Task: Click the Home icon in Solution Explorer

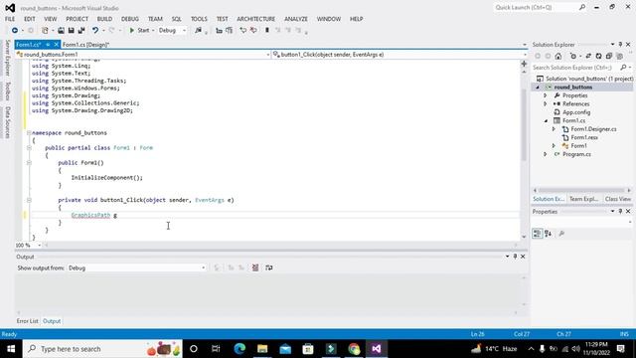Action: click(558, 56)
